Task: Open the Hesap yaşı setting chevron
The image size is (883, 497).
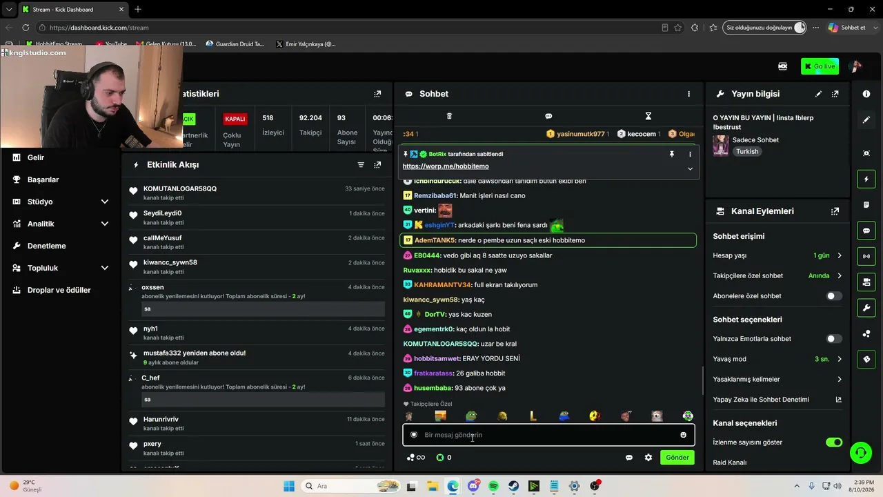Action: pyautogui.click(x=840, y=255)
